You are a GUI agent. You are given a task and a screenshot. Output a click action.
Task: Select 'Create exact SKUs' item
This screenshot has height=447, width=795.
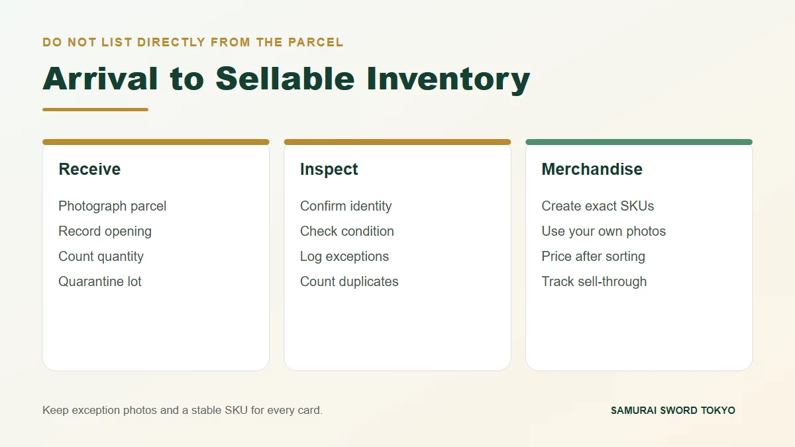(598, 206)
